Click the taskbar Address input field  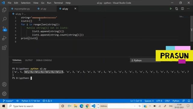point(121,106)
